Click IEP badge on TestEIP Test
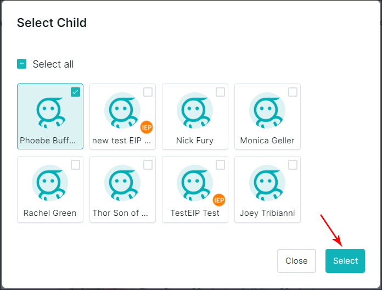The height and width of the screenshot is (290, 382). coord(219,199)
